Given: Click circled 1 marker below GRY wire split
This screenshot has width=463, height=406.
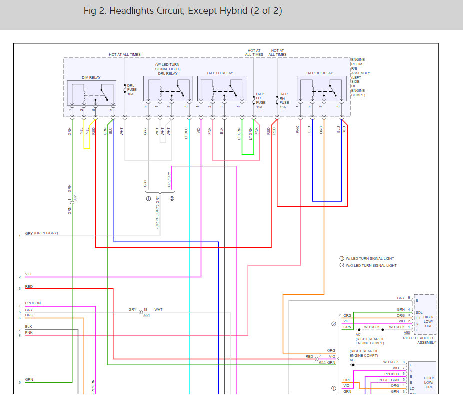Looking at the screenshot, I should (x=148, y=199).
